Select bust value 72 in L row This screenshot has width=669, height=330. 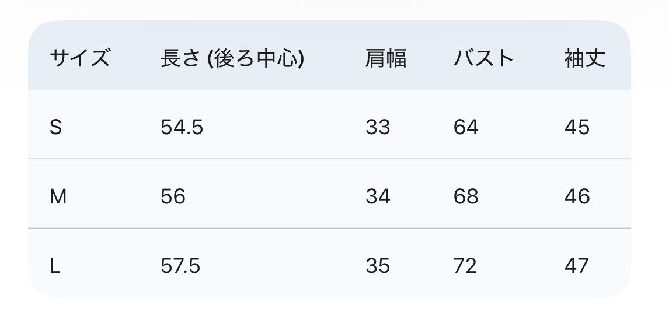tap(465, 266)
